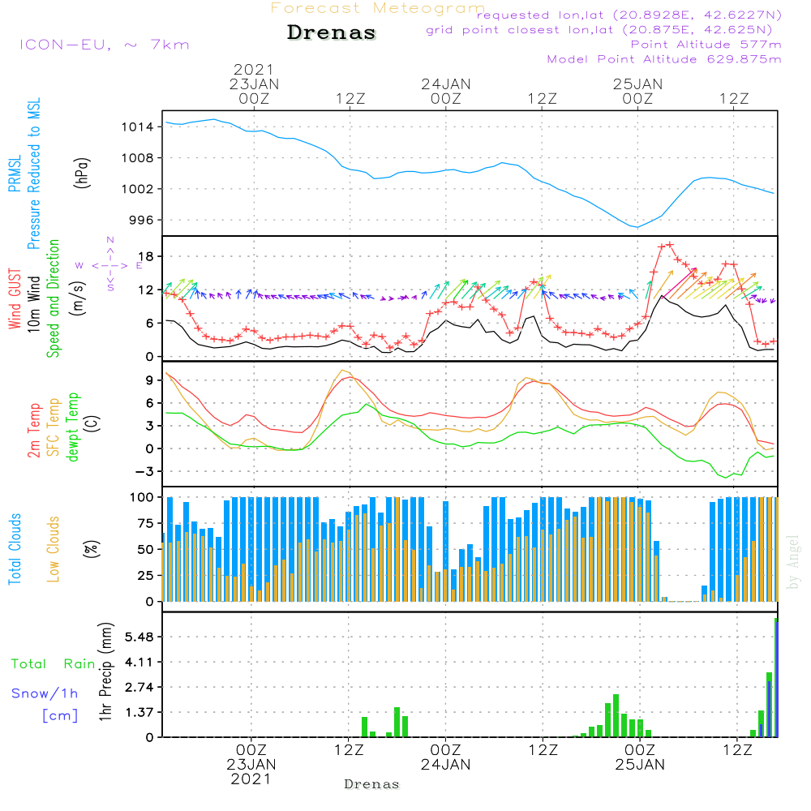
Task: Click the red Wind GUST legend label
Action: 15,300
